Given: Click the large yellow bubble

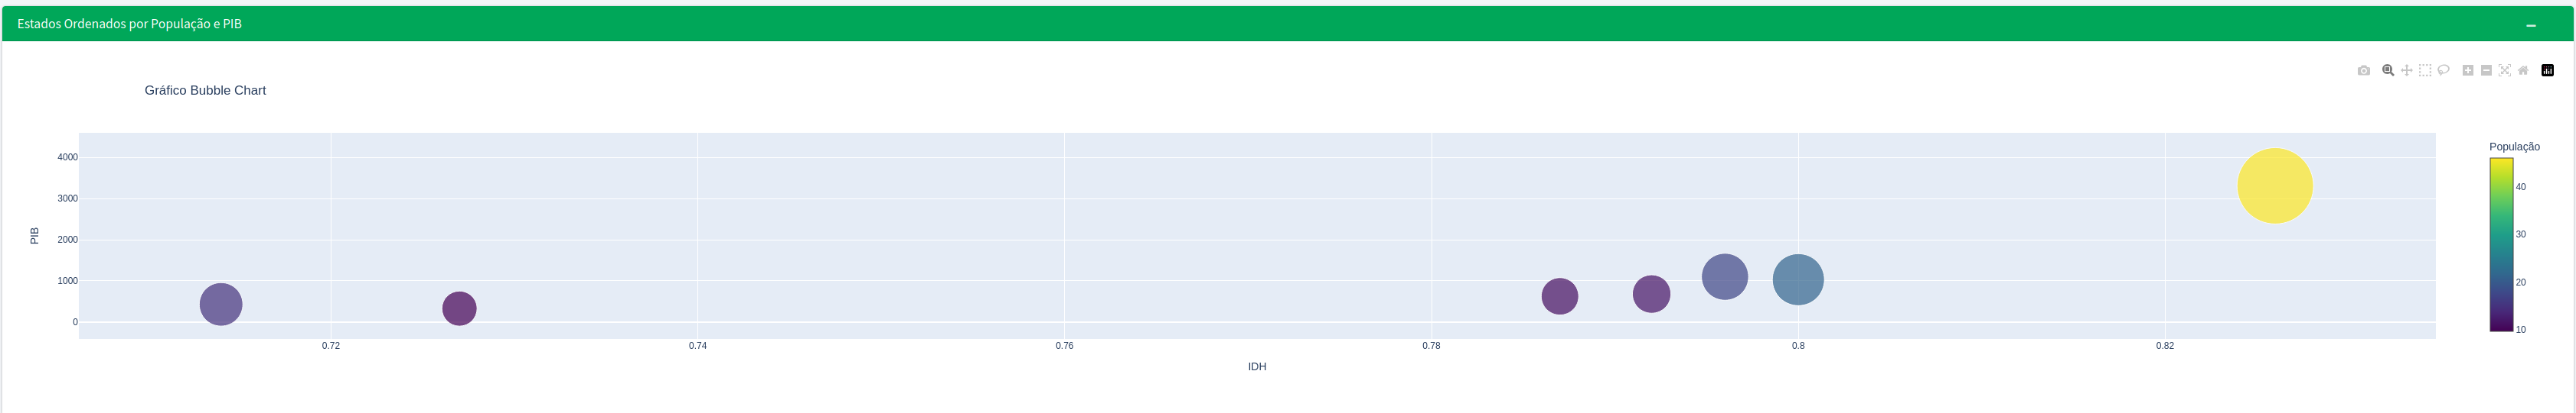Looking at the screenshot, I should (2274, 186).
